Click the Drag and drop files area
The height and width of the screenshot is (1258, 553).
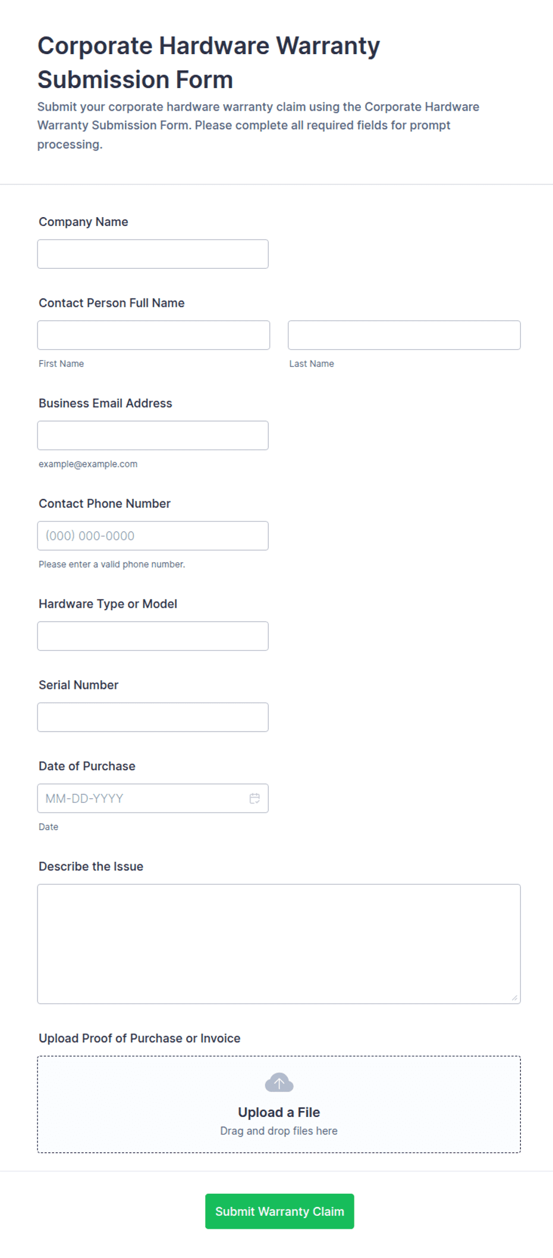click(279, 1105)
